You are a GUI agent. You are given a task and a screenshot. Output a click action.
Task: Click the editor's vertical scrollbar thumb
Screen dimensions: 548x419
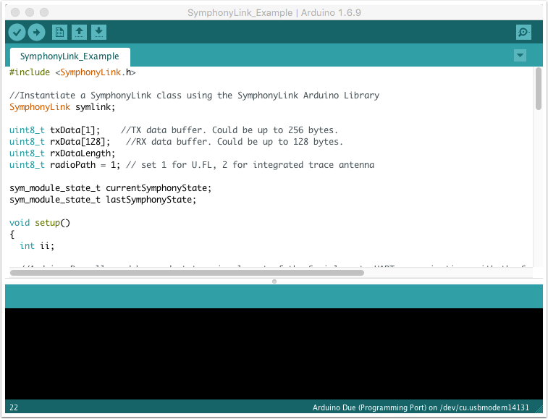pos(538,89)
